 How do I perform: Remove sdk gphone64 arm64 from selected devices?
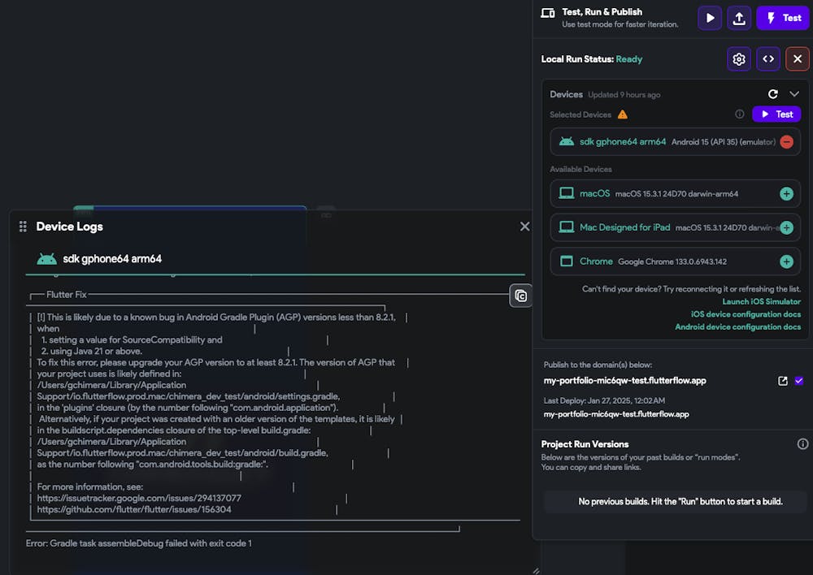pyautogui.click(x=786, y=141)
